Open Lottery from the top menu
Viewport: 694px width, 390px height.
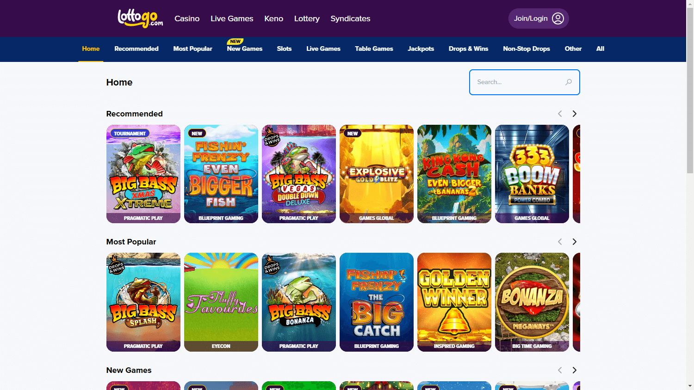307,18
